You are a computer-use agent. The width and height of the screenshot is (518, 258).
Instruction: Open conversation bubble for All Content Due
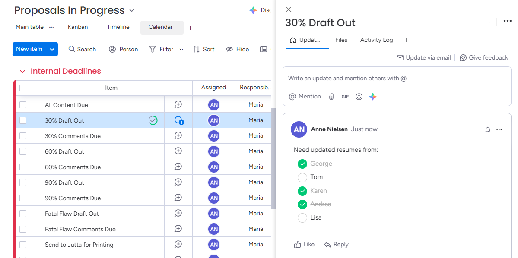(x=178, y=104)
